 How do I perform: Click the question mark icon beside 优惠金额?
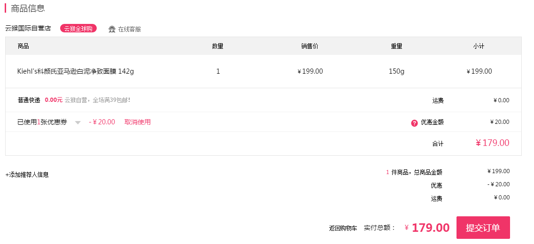click(414, 123)
